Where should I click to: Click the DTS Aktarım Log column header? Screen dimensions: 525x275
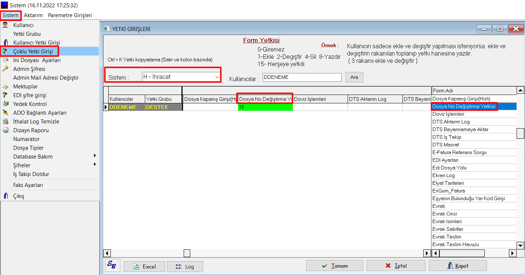click(x=375, y=99)
